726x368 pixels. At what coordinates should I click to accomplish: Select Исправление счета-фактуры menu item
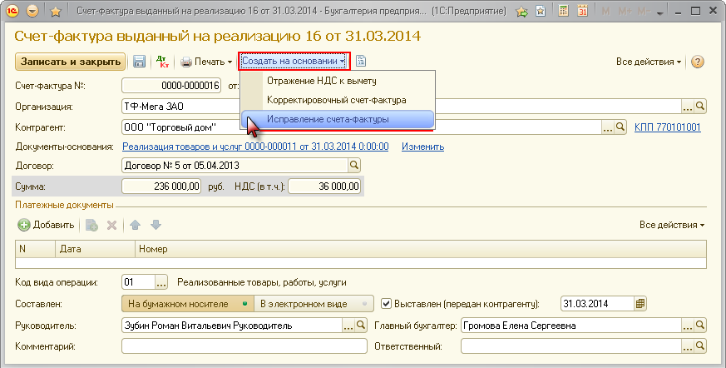coord(338,120)
